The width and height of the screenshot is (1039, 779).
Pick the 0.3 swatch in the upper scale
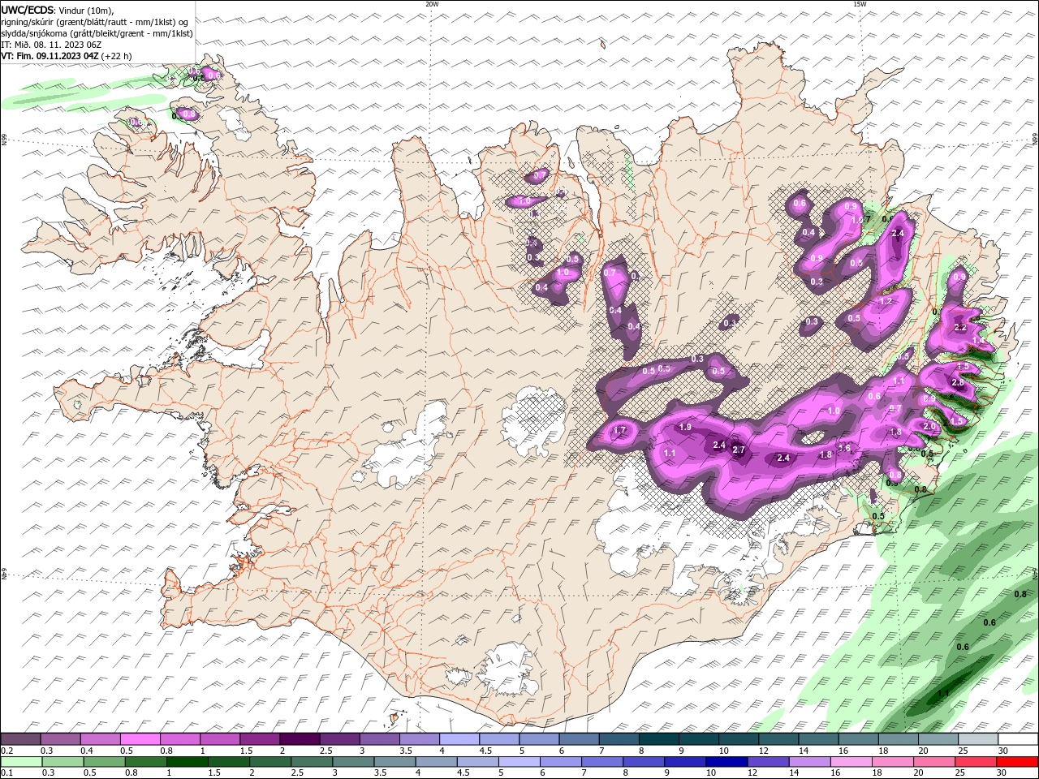click(60, 739)
